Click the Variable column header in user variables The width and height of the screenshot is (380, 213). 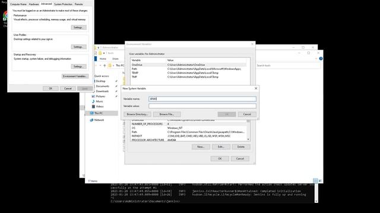coord(148,60)
